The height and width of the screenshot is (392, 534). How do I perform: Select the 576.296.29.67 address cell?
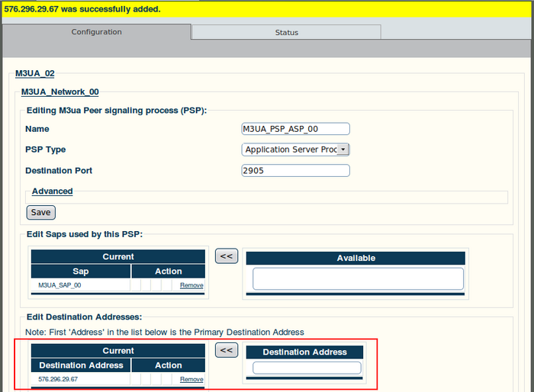(81, 379)
